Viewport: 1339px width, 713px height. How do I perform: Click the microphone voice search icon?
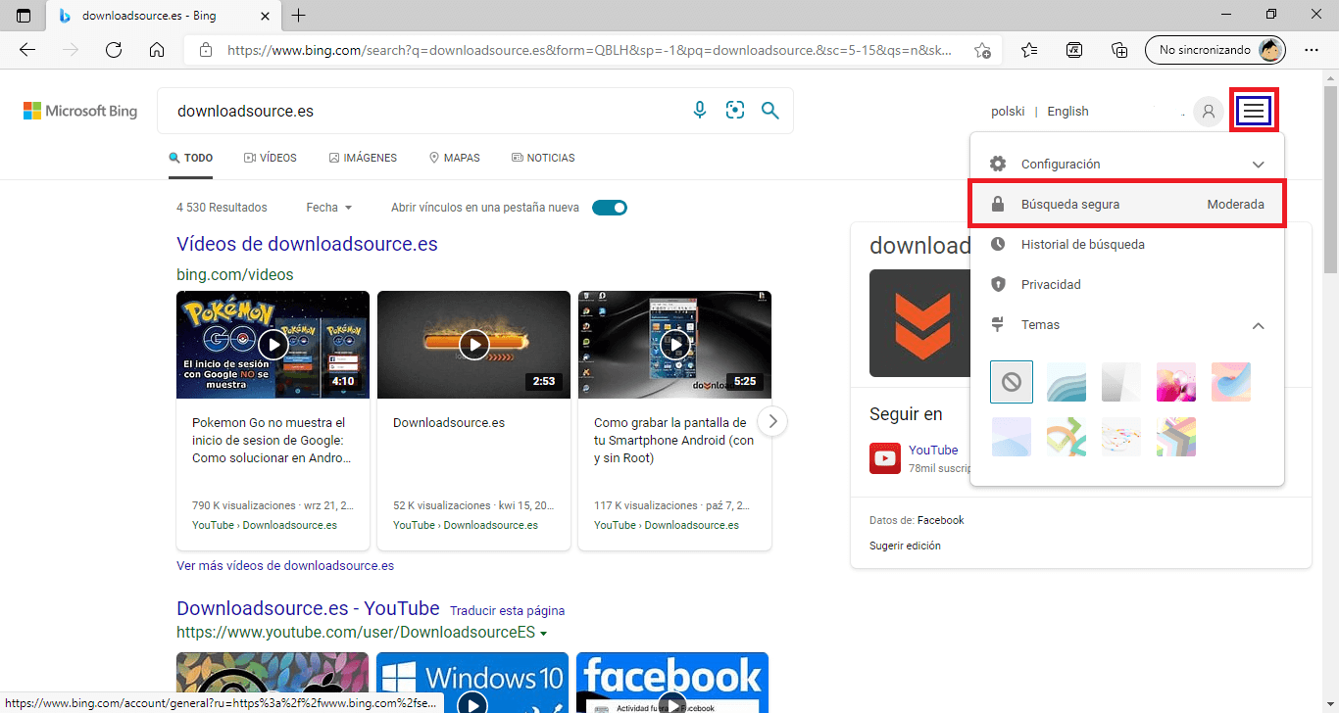(700, 111)
